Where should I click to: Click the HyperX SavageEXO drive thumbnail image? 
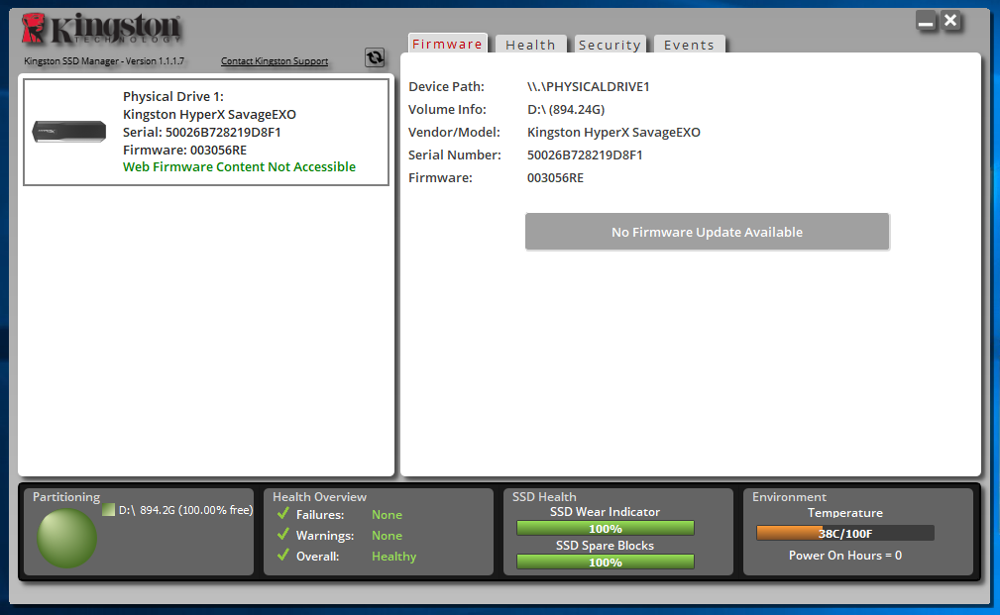68,132
